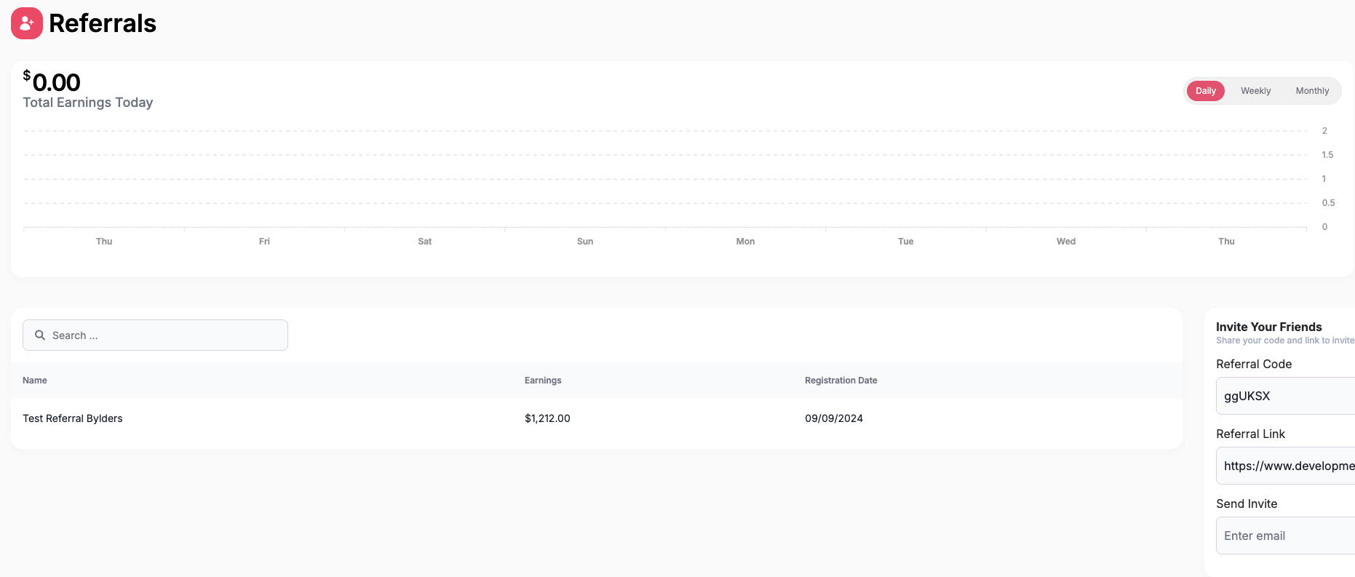Click the Earnings column header

543,381
